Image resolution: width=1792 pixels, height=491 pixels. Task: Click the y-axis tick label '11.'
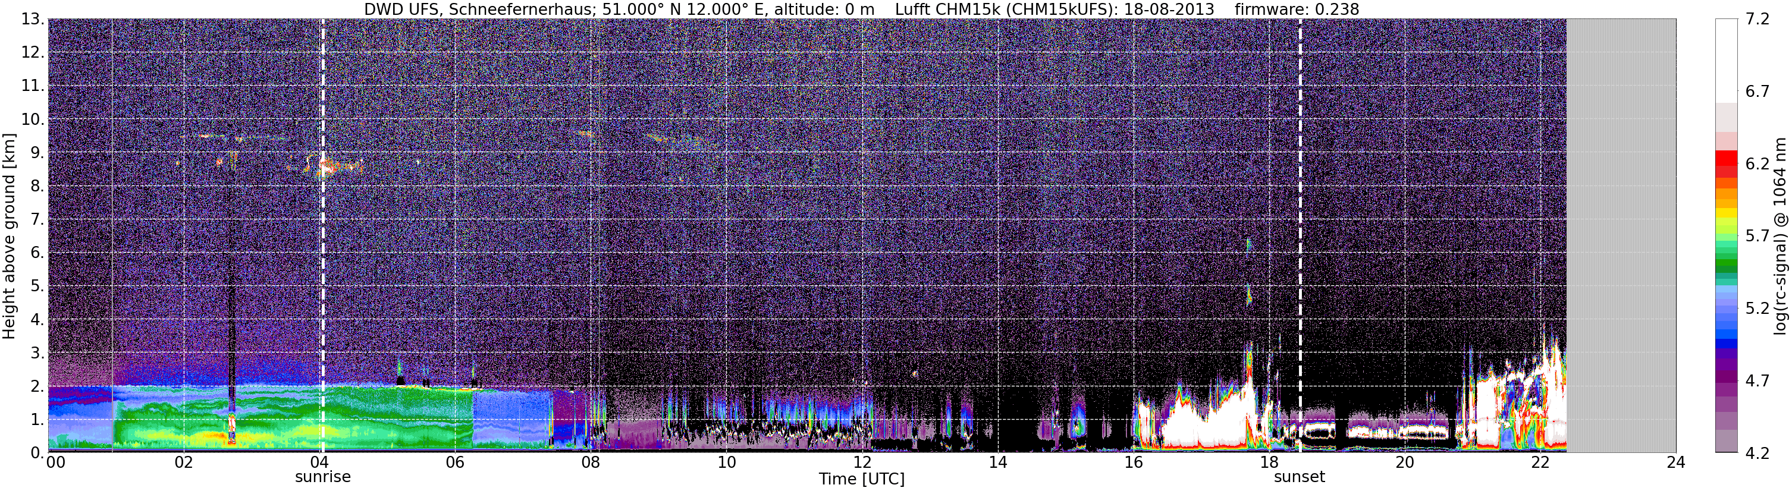pyautogui.click(x=33, y=86)
